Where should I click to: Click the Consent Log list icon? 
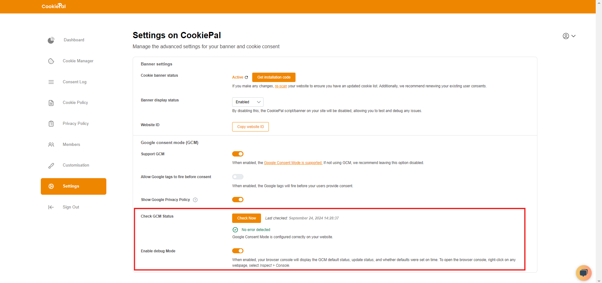point(51,82)
